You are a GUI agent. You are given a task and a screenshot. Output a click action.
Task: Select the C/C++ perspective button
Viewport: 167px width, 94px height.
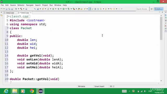click(159, 9)
